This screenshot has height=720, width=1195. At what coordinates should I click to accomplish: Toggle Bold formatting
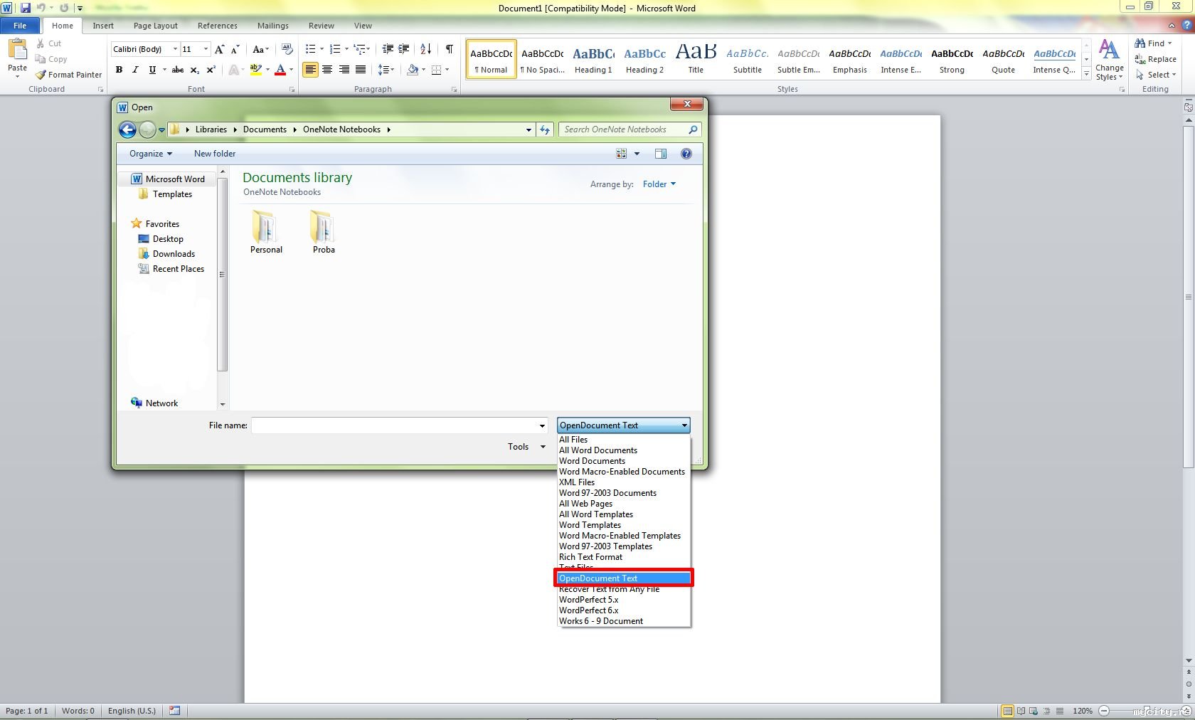coord(119,70)
